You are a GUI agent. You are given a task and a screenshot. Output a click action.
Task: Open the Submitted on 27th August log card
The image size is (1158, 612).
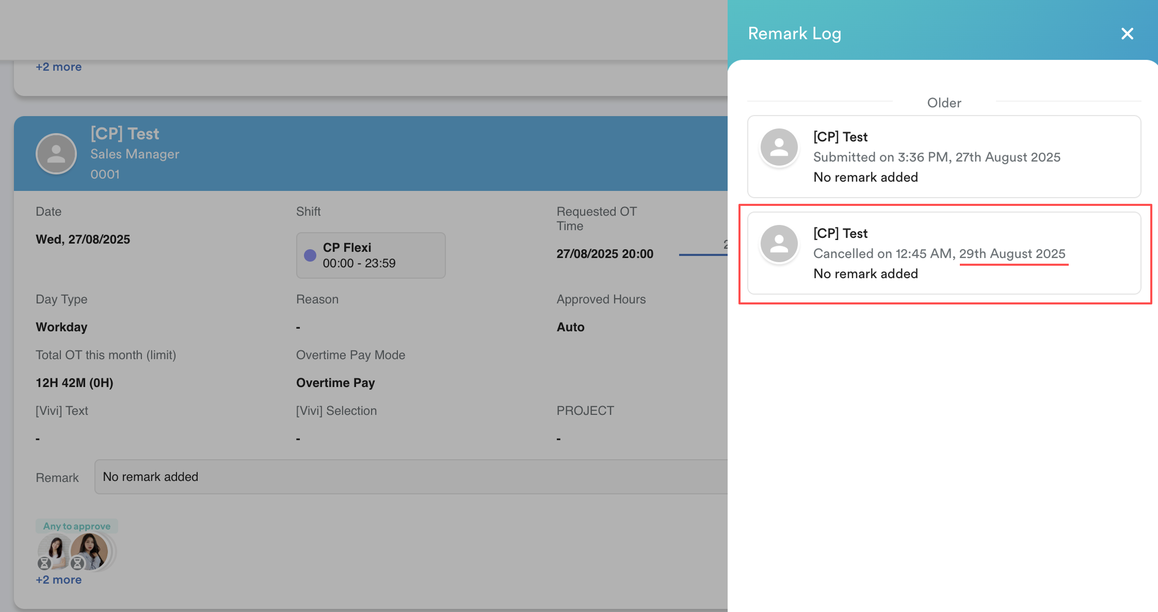943,157
